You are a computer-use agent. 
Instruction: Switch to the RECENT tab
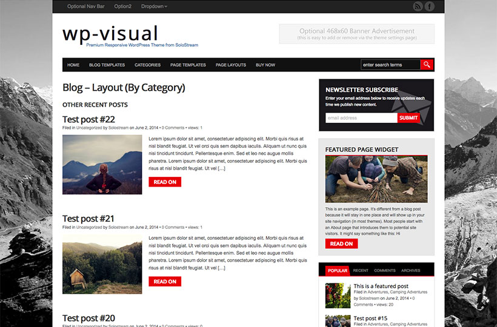361,271
